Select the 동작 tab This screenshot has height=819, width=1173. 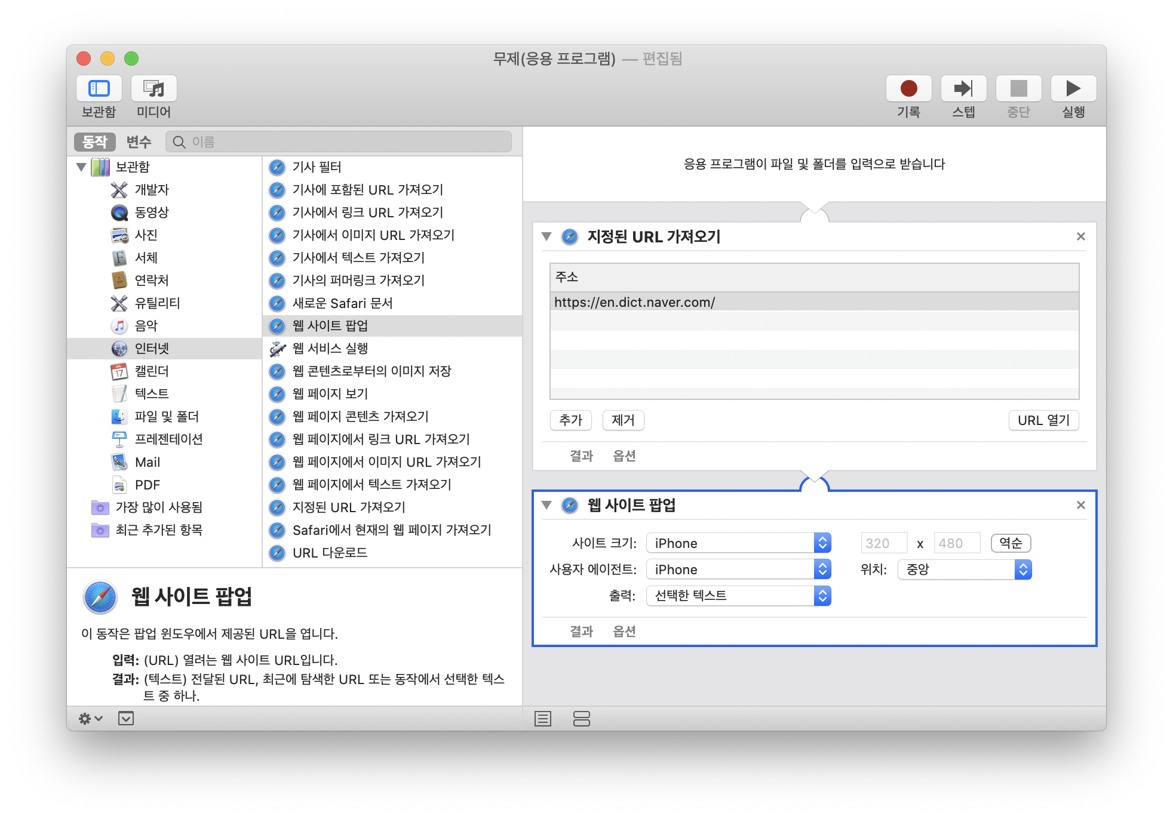coord(94,142)
